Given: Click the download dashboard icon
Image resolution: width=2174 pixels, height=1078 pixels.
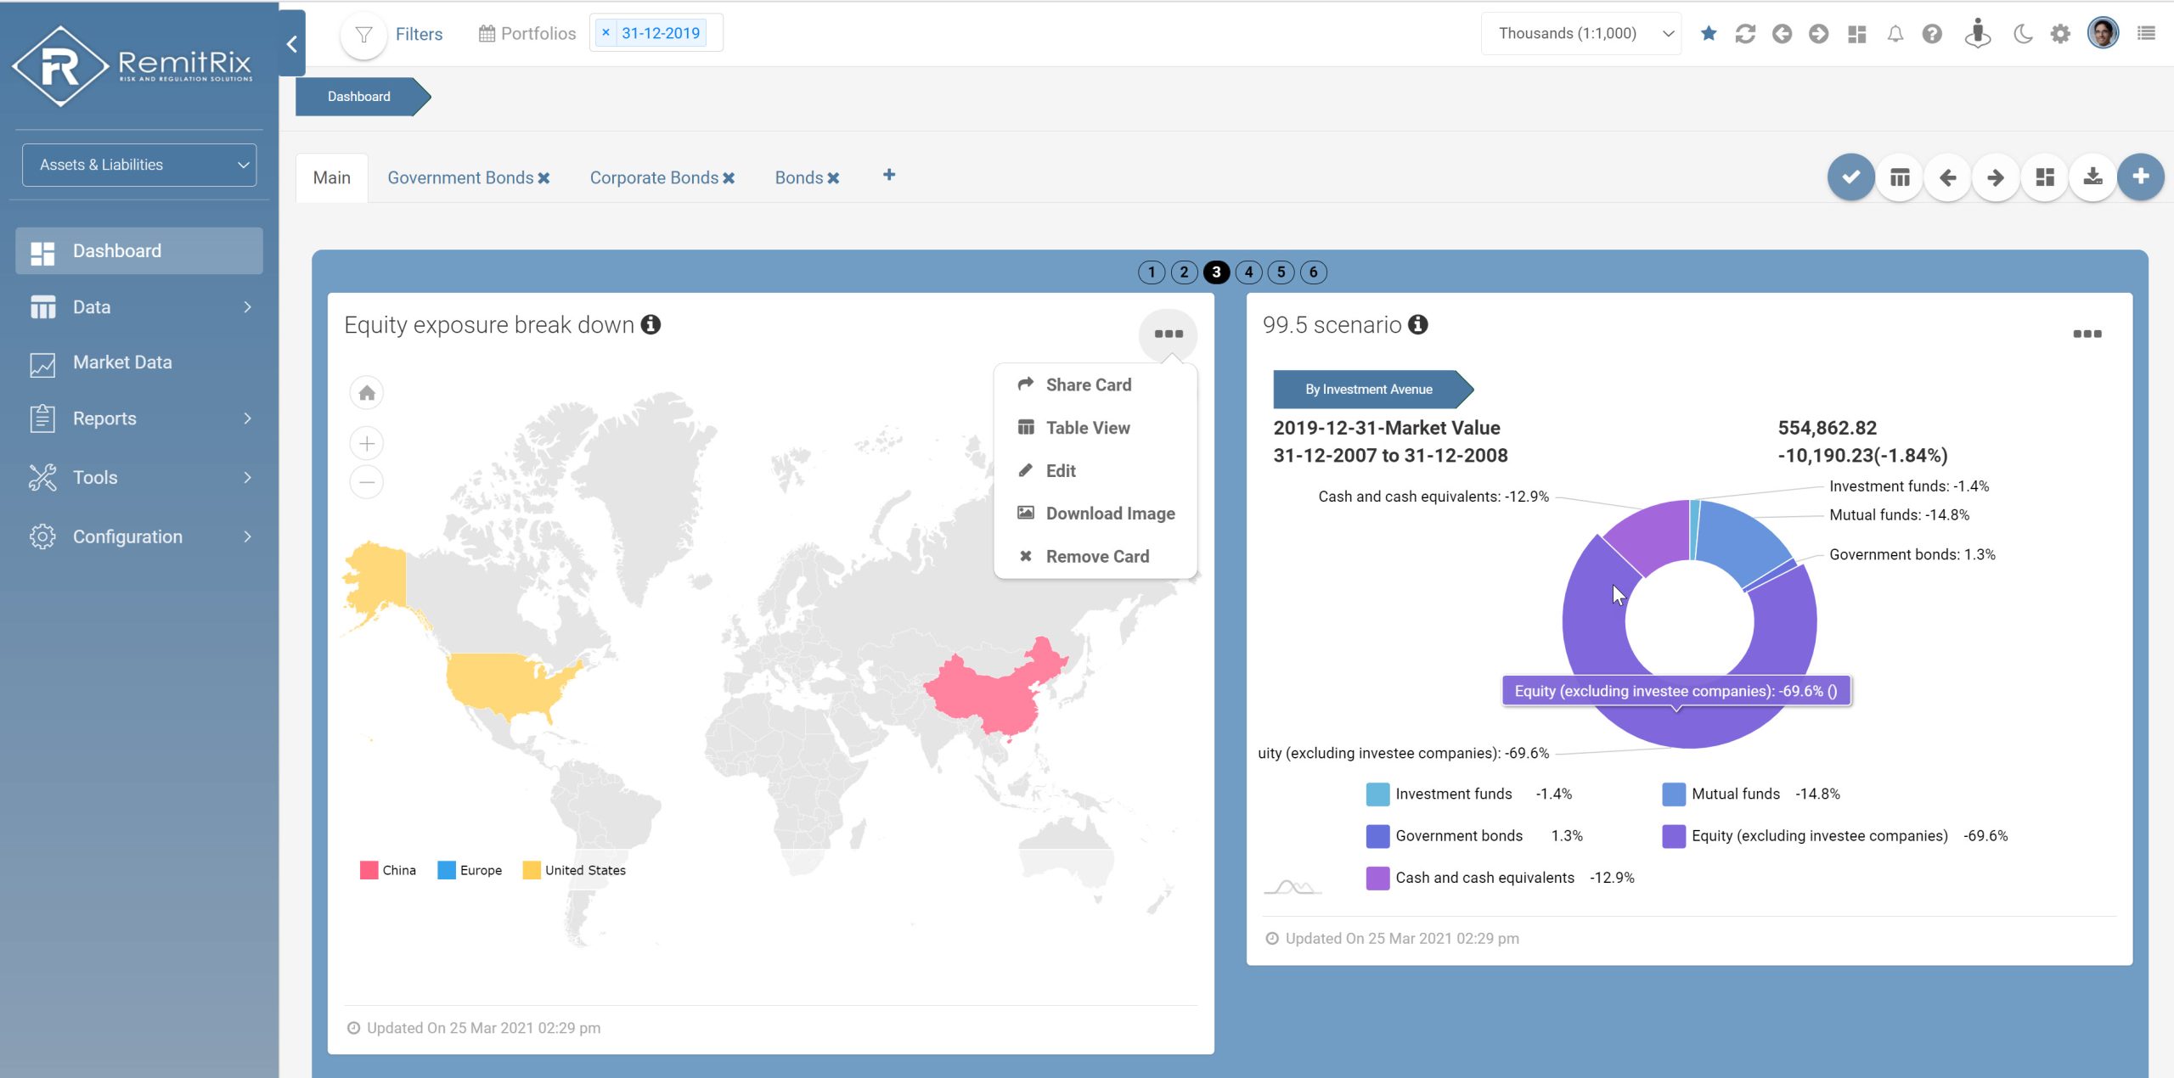Looking at the screenshot, I should (2092, 177).
